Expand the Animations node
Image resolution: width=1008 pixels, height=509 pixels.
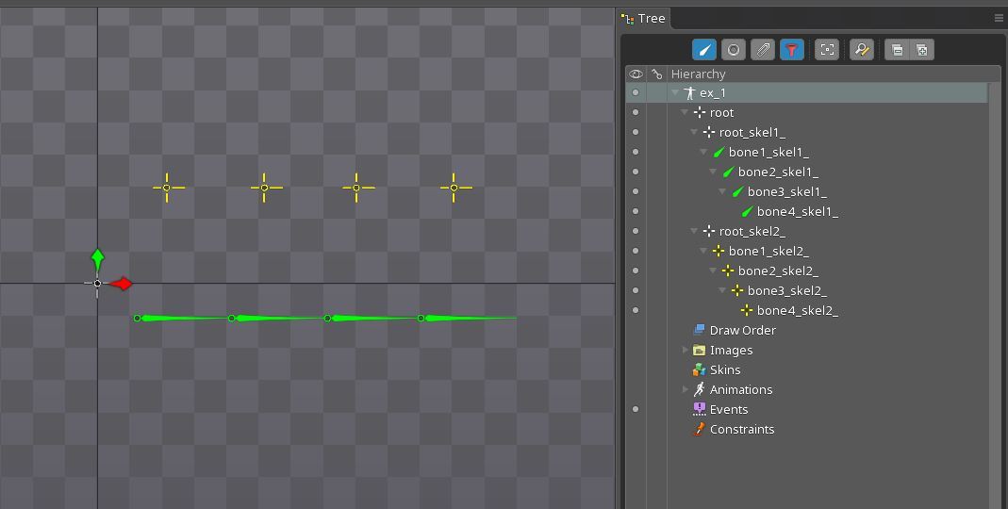click(x=686, y=389)
